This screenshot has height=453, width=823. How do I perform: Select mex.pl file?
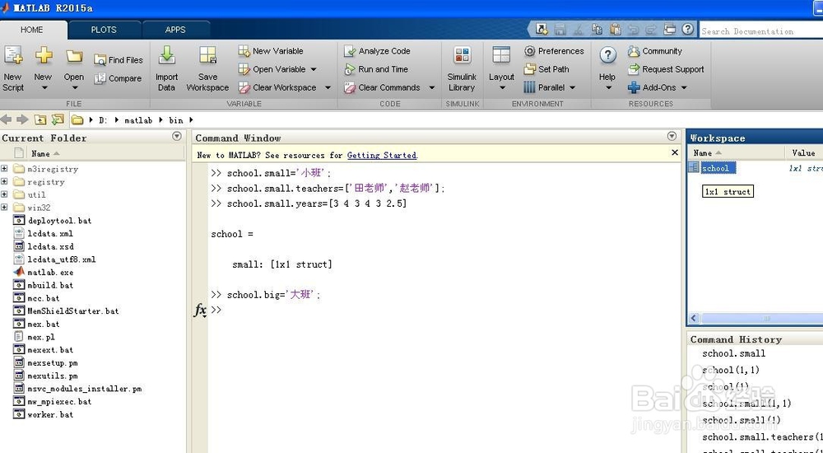pos(41,337)
